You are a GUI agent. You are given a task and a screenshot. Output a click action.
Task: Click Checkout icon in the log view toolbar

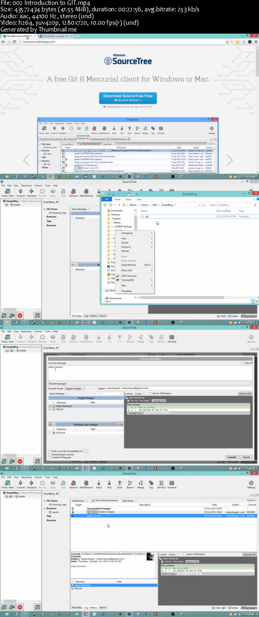(32, 484)
